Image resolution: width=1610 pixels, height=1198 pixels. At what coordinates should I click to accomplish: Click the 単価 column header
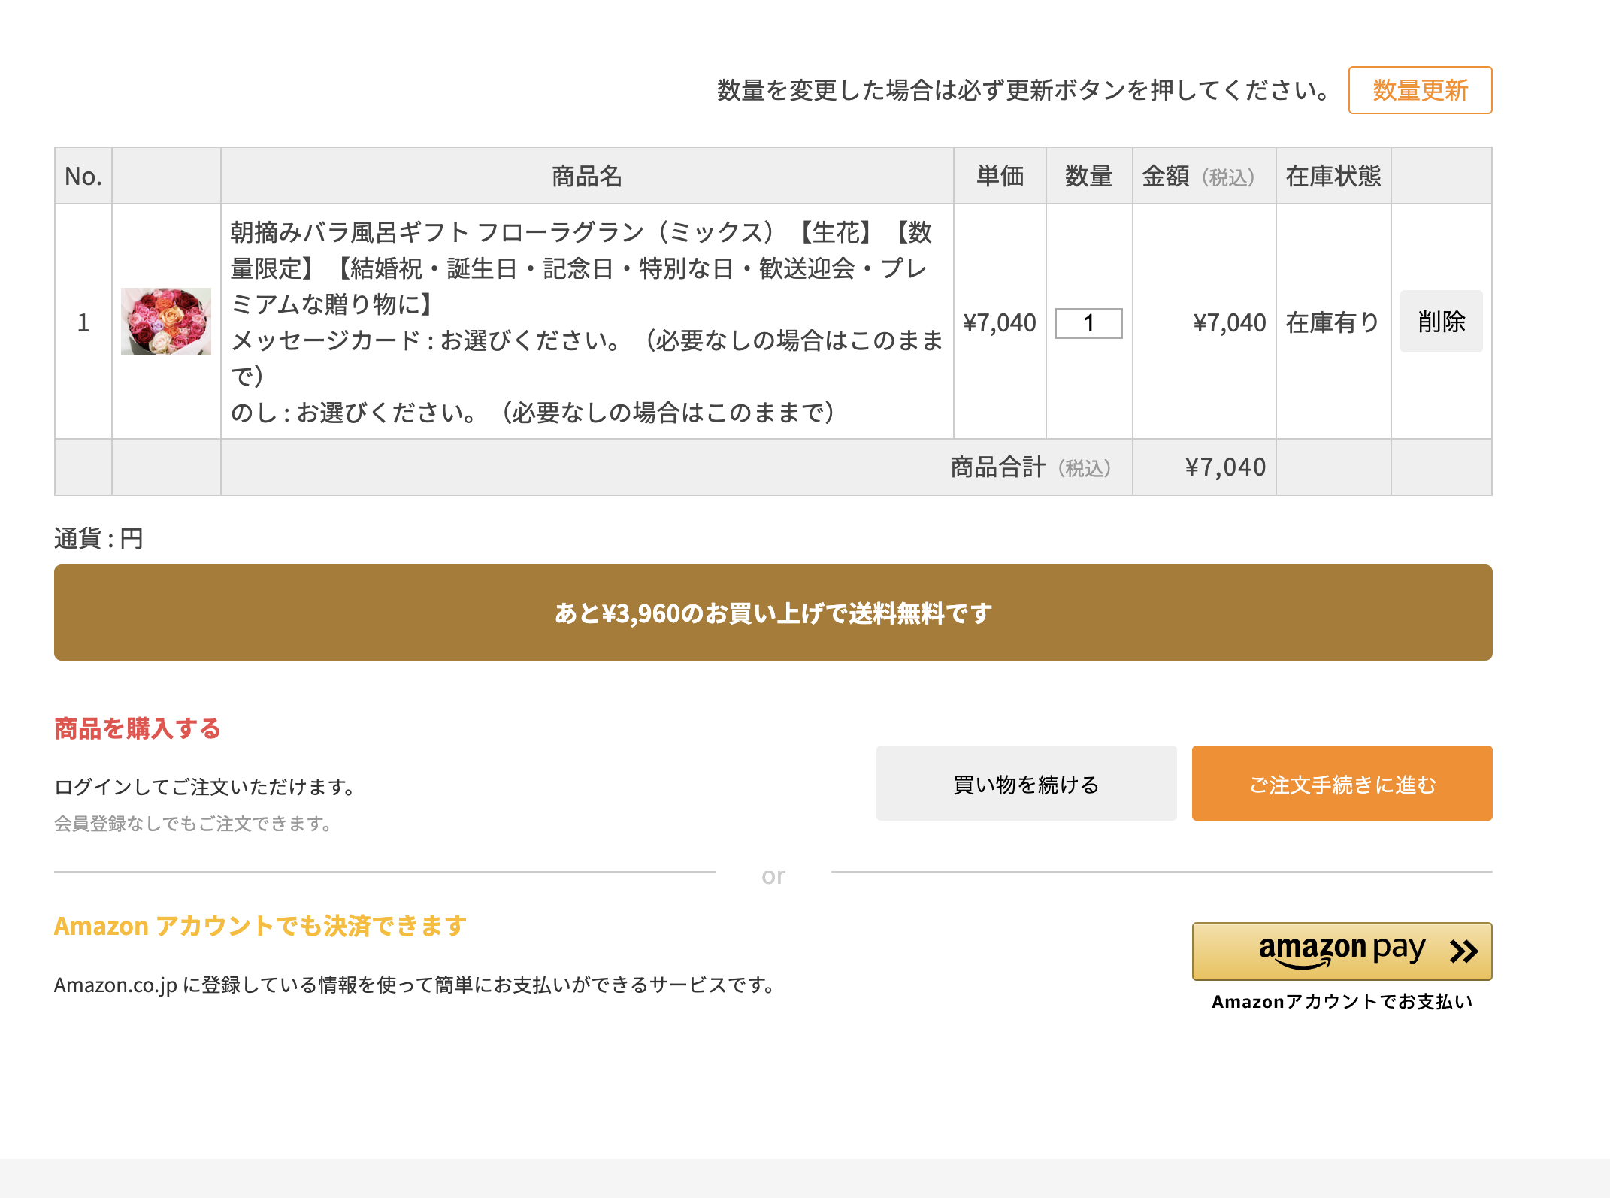tap(1000, 176)
